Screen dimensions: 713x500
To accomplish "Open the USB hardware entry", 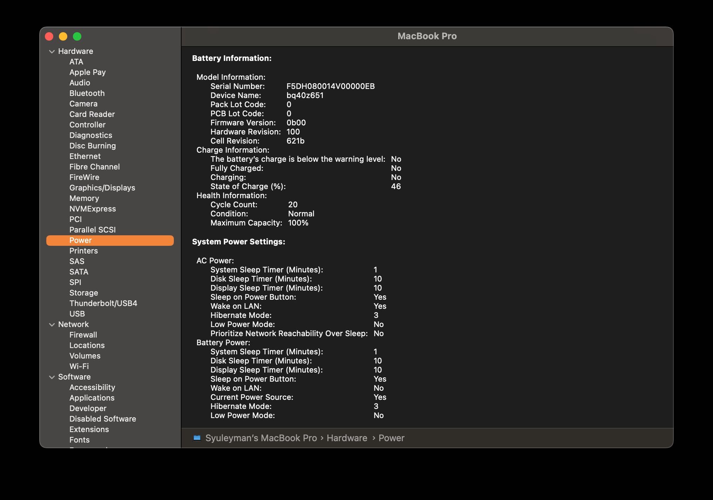I will tap(77, 314).
